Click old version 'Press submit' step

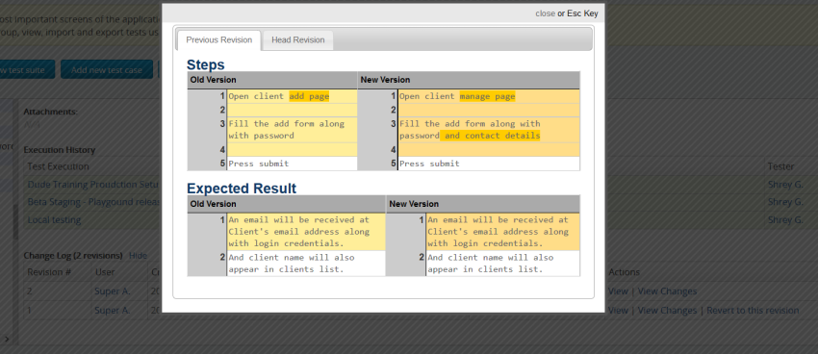point(258,164)
